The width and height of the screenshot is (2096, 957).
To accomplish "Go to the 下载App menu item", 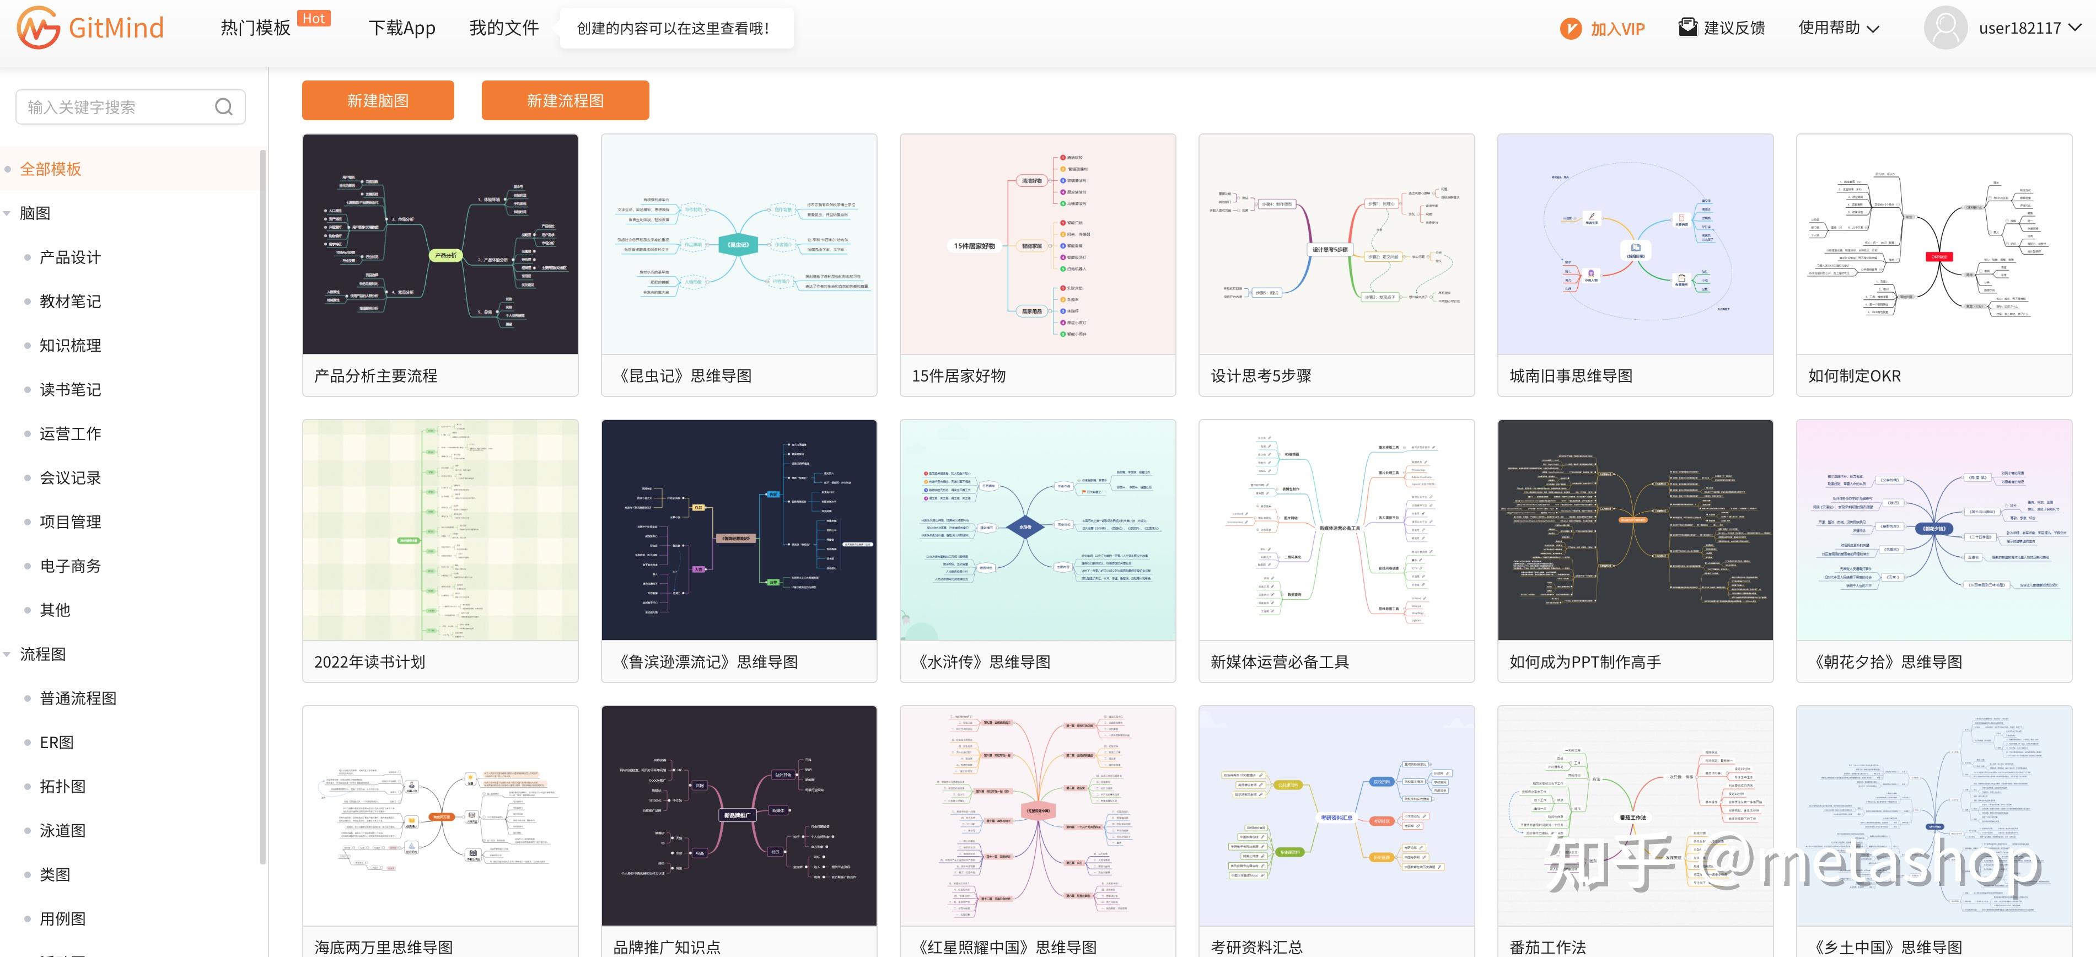I will click(401, 28).
